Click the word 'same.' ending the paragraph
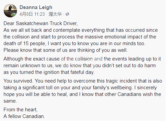This screenshot has height=121, width=166. 10,101
